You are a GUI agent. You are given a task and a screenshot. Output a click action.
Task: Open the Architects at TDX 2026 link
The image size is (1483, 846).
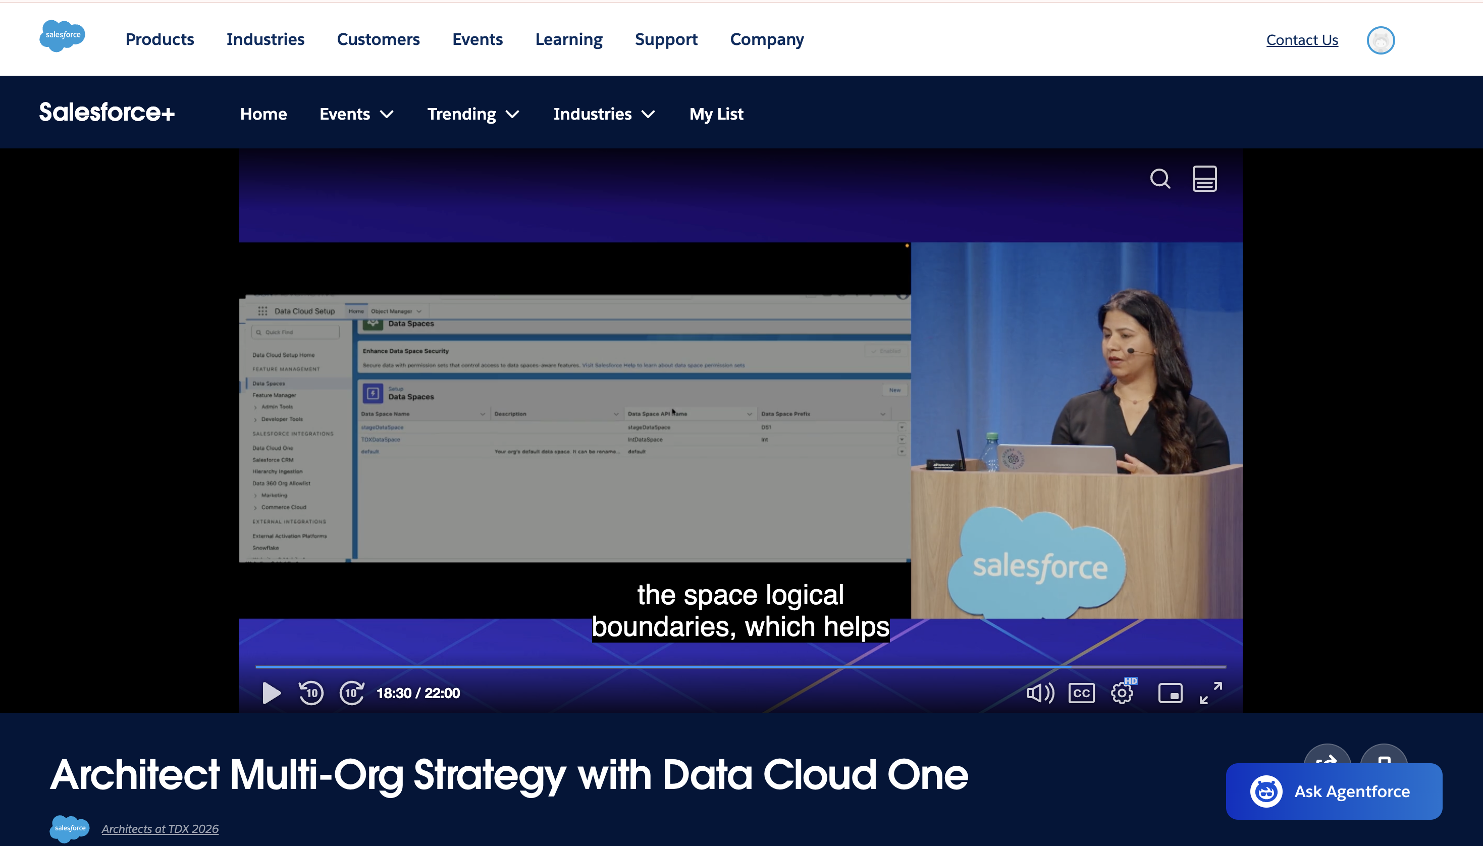[x=161, y=828]
